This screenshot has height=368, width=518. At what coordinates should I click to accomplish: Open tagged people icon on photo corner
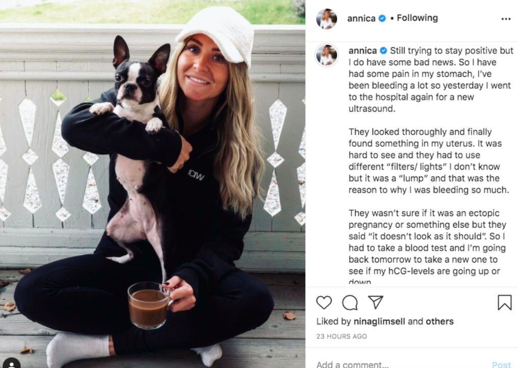[12, 364]
